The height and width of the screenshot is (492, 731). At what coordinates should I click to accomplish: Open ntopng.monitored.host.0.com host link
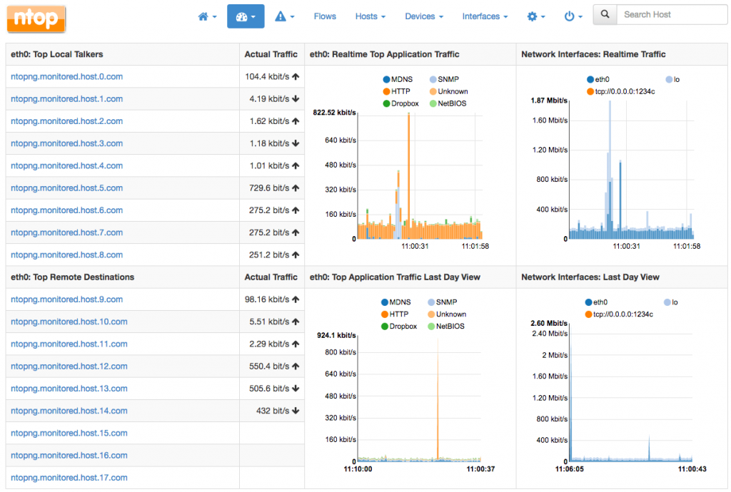click(67, 77)
